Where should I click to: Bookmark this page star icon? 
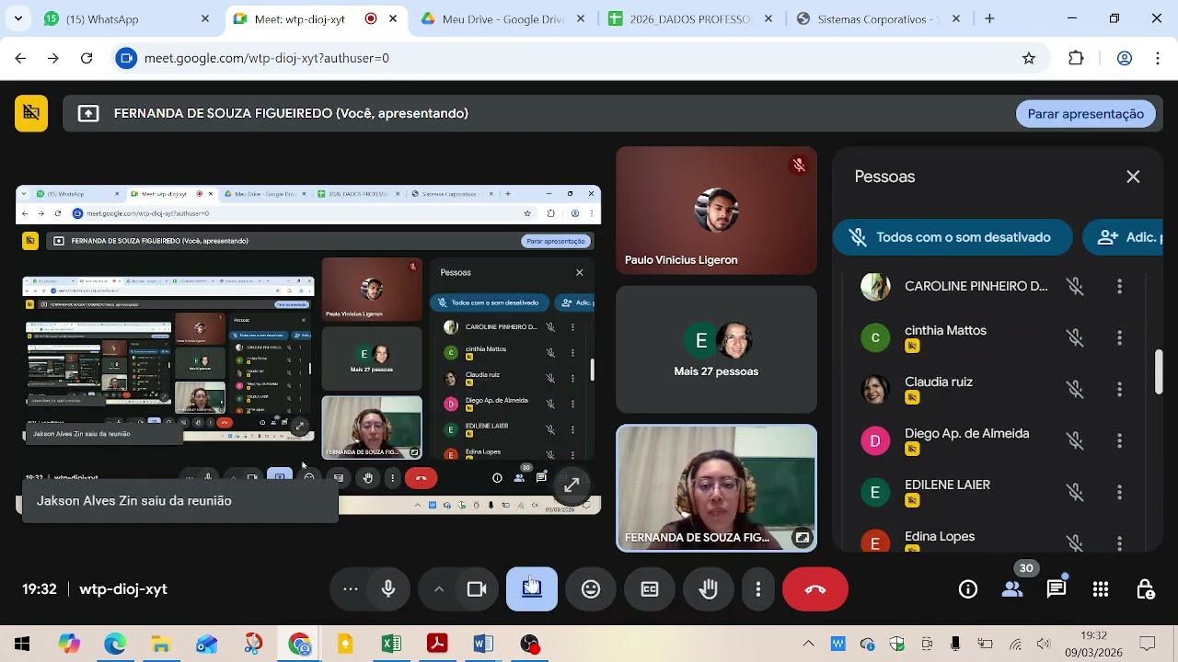click(1029, 58)
